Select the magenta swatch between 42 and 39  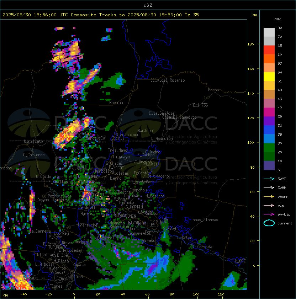(269, 112)
